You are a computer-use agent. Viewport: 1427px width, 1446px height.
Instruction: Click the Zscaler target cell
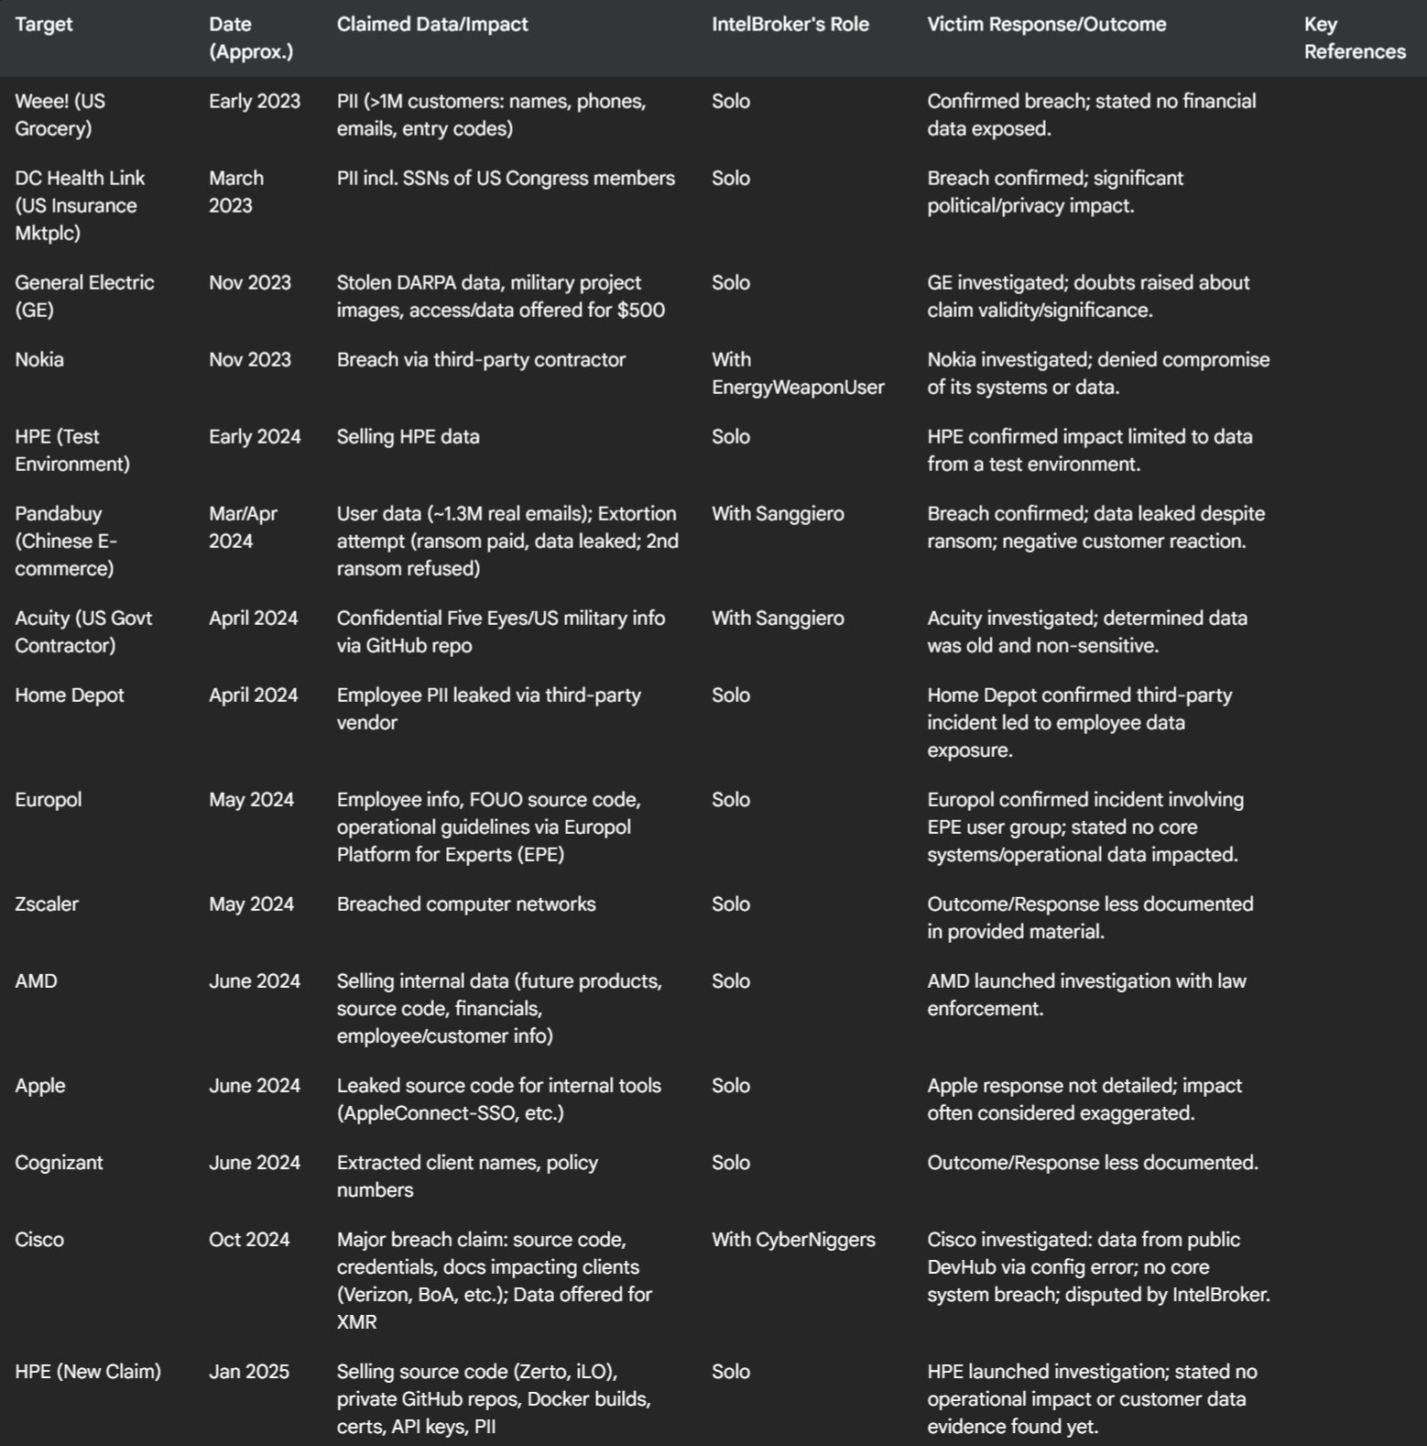(47, 904)
